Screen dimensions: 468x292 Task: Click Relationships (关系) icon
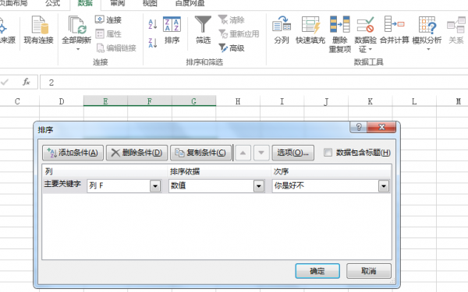point(456,26)
